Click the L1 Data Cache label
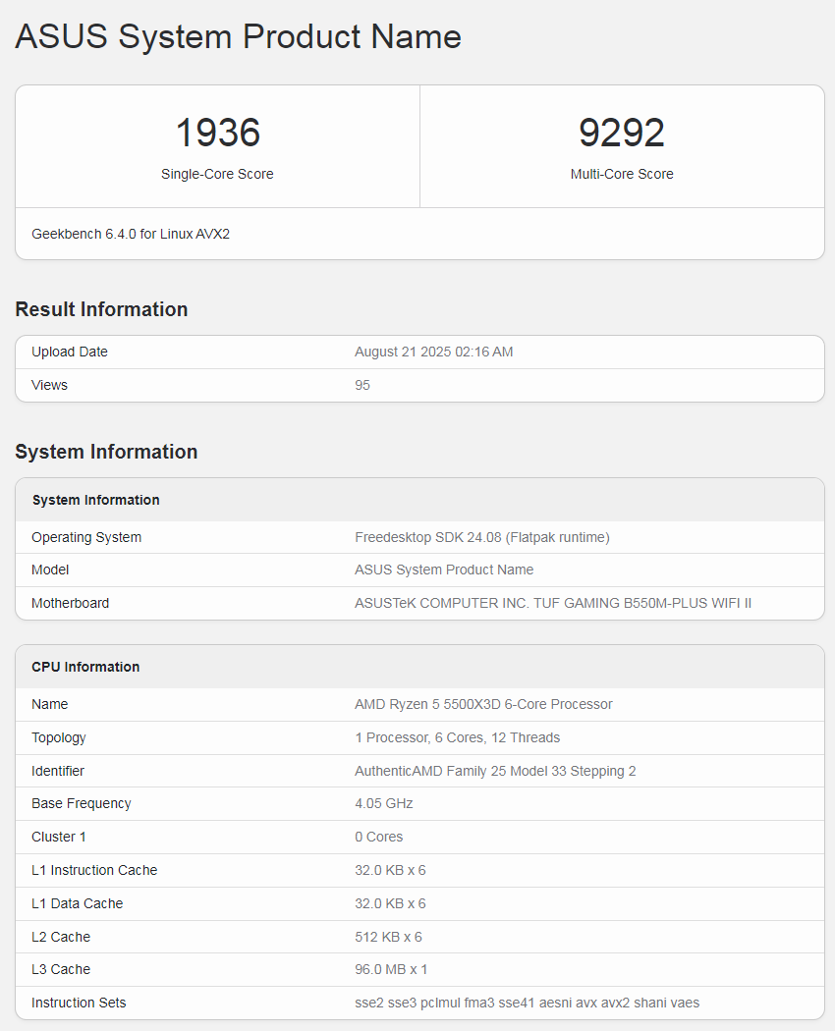The image size is (835, 1031). pyautogui.click(x=77, y=903)
